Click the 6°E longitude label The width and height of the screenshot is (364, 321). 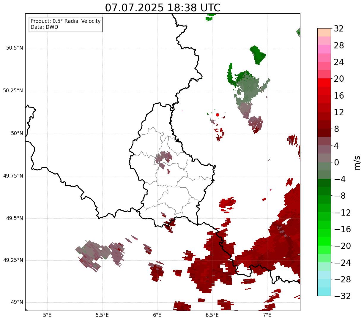point(157,315)
